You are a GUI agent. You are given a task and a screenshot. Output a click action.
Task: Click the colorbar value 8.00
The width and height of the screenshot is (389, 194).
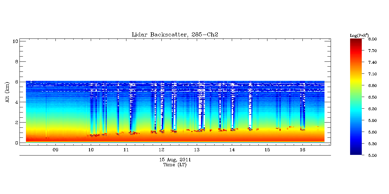tap(372, 39)
